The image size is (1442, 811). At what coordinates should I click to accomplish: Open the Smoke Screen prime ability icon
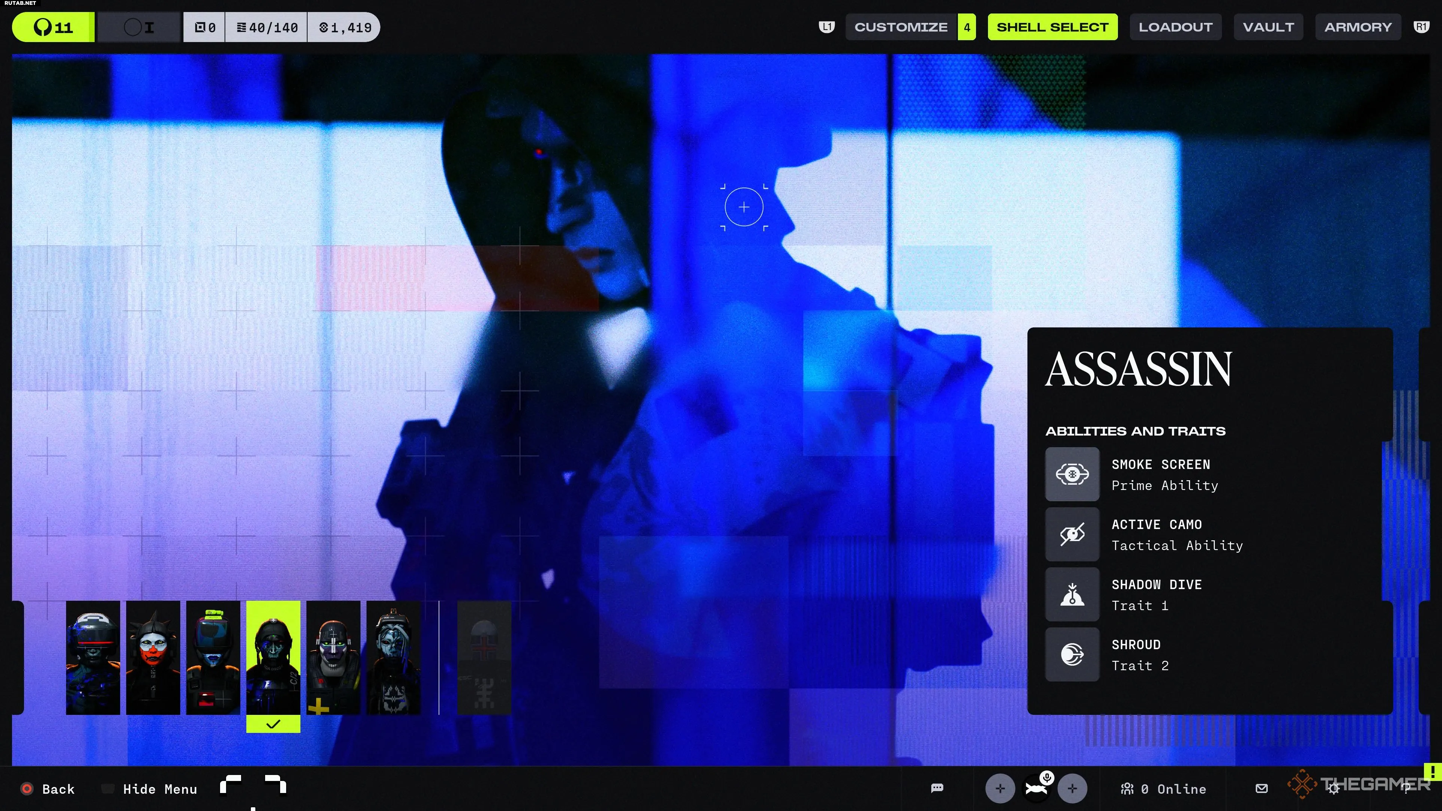pyautogui.click(x=1072, y=474)
